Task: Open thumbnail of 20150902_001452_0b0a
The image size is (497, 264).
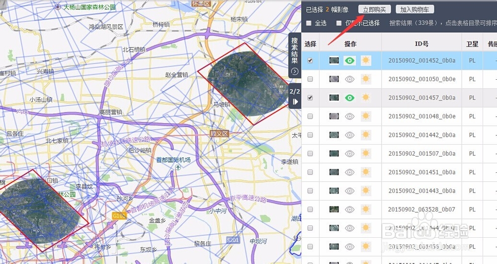Action: (334, 60)
